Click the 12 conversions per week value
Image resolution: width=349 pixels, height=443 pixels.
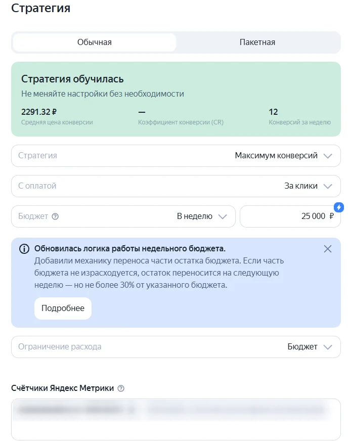click(x=273, y=112)
